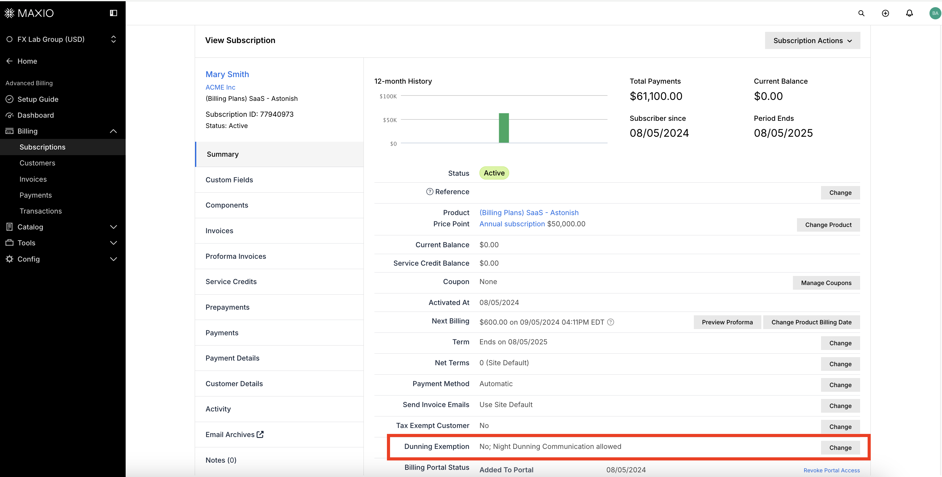The height and width of the screenshot is (477, 942).
Task: Open the notifications bell
Action: [909, 13]
